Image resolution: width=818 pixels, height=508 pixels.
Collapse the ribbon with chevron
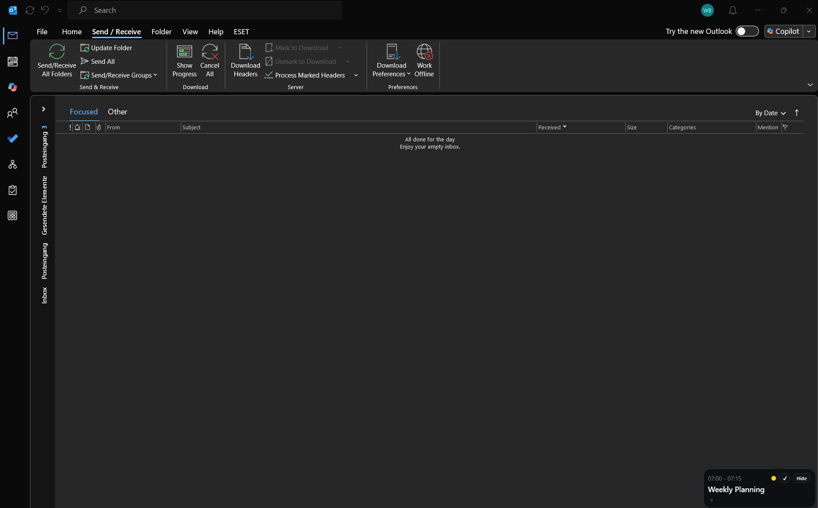tap(810, 85)
